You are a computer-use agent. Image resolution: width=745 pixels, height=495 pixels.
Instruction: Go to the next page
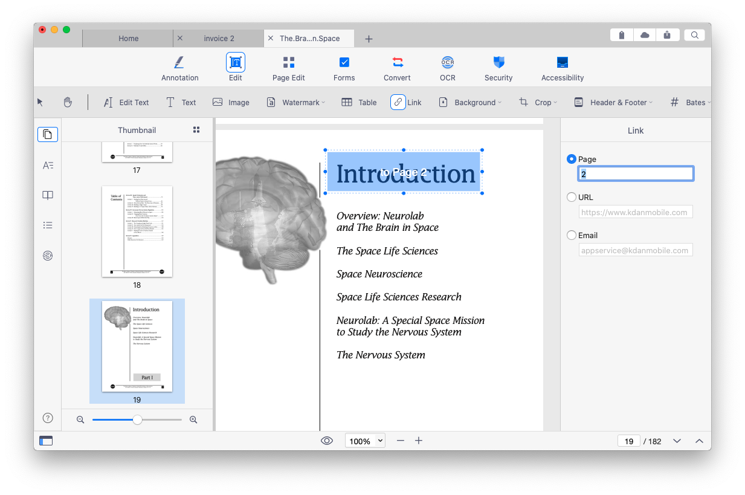[x=677, y=441]
